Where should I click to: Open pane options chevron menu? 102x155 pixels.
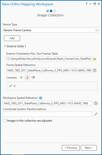90,4
